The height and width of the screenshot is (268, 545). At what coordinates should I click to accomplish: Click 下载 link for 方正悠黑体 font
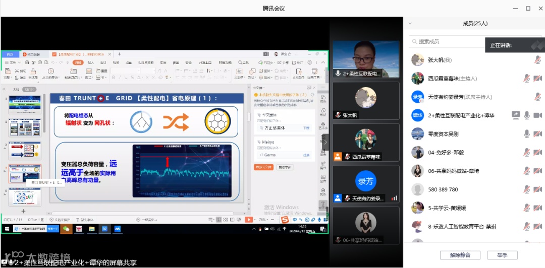coord(306,128)
